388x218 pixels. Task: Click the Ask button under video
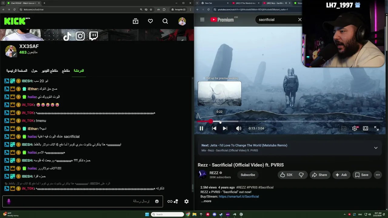pos(341,175)
